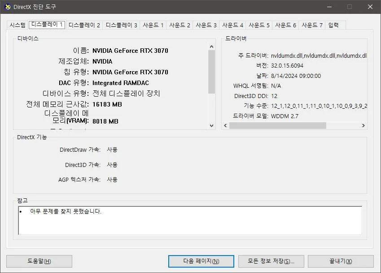Screen dimensions: 381x273
Task: Click the 16183 MB memory value
Action: [107, 104]
